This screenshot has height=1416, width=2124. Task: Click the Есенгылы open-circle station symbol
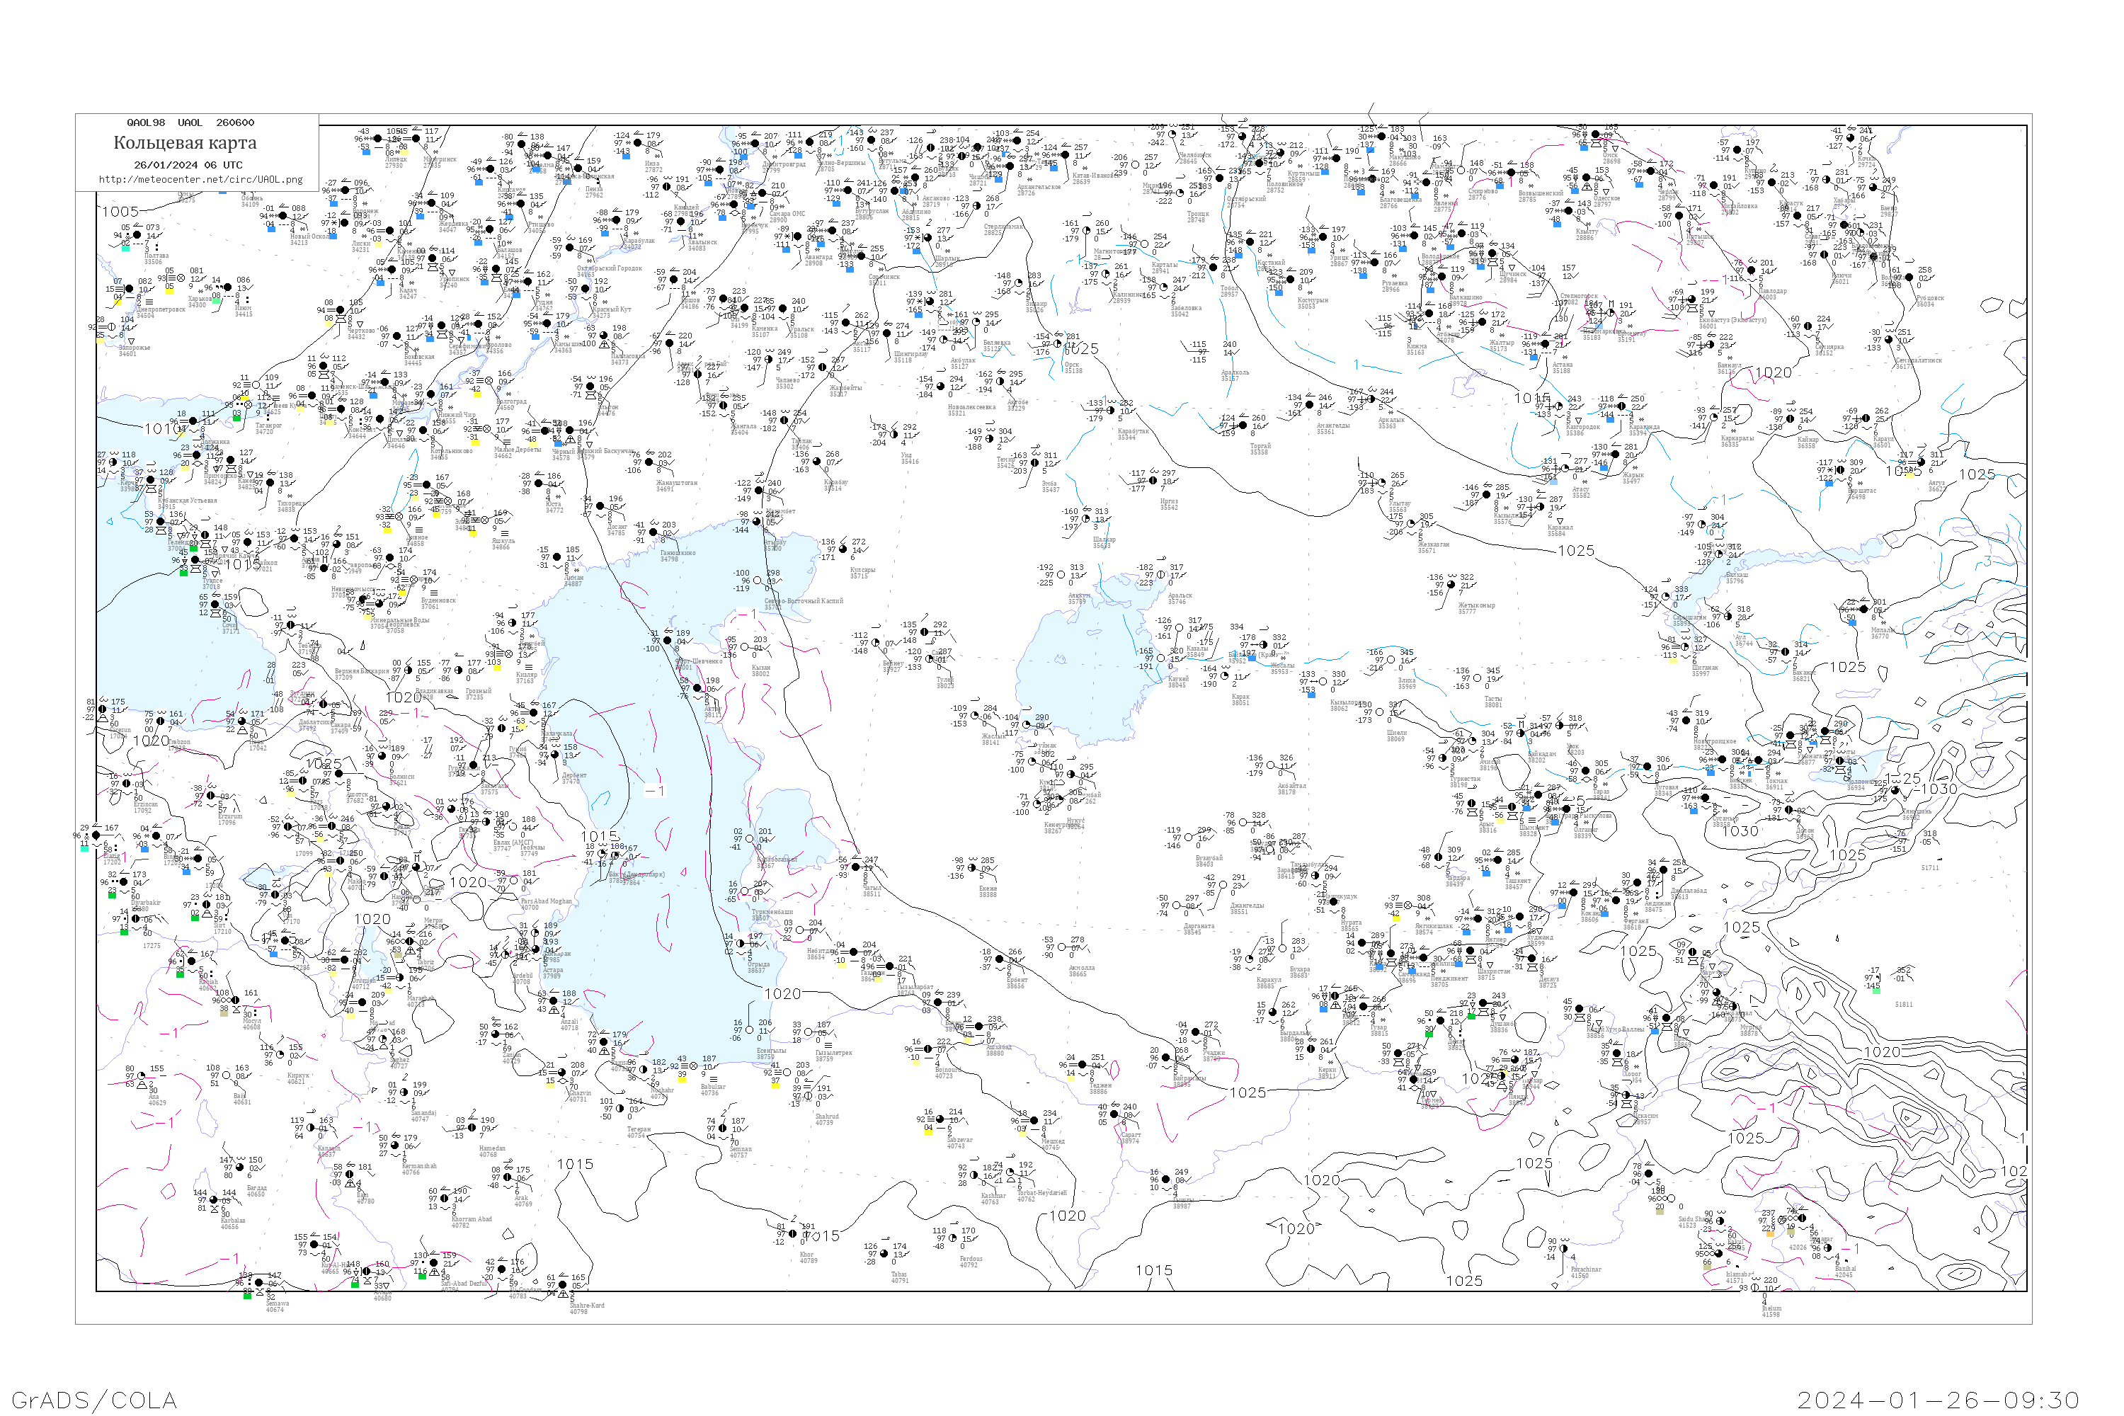click(x=750, y=1030)
